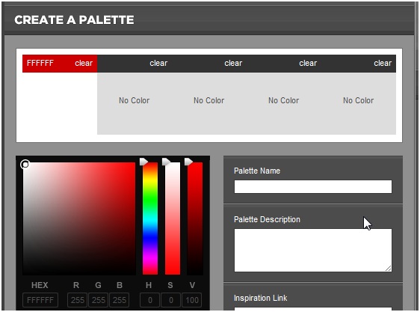This screenshot has height=312, width=420.
Task: Click the R red value field
Action: coord(77,300)
